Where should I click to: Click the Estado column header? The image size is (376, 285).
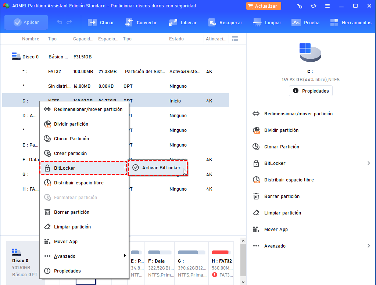pyautogui.click(x=176, y=39)
